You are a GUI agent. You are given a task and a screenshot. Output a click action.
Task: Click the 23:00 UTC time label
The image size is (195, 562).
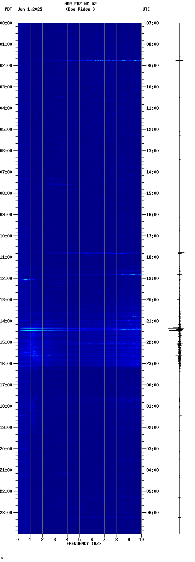[153, 364]
